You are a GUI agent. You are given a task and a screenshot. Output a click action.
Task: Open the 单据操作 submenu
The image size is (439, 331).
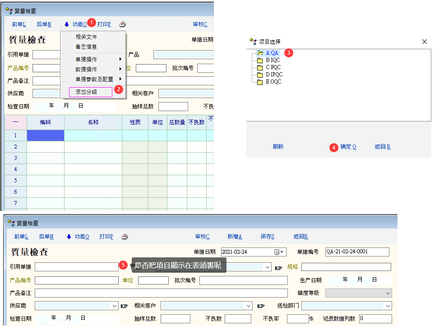pyautogui.click(x=86, y=59)
